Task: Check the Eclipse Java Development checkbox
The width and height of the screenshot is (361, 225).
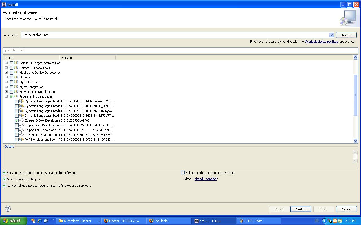Action: pos(17,125)
